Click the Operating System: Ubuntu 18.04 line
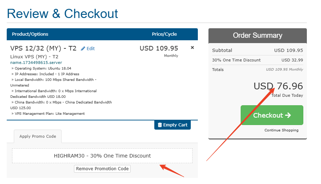 42,69
